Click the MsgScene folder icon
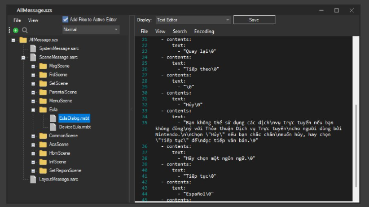369x207 pixels. tap(43, 66)
